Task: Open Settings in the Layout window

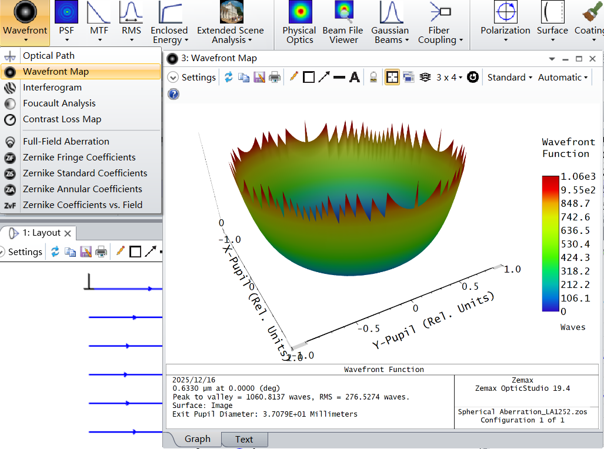Action: 25,252
